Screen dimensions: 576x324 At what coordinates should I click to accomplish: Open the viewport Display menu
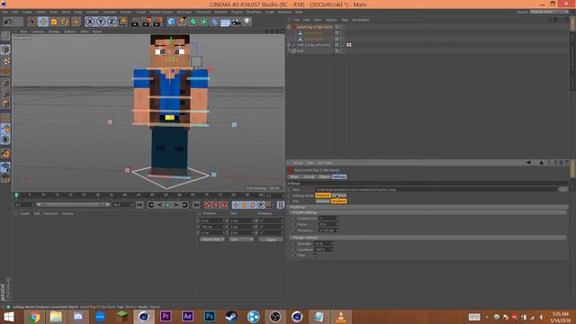tap(54, 31)
